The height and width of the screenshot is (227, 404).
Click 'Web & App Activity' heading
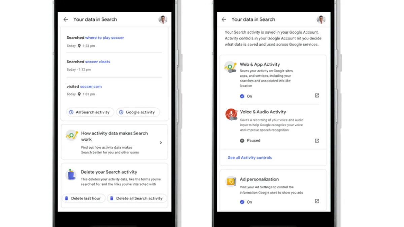point(260,64)
